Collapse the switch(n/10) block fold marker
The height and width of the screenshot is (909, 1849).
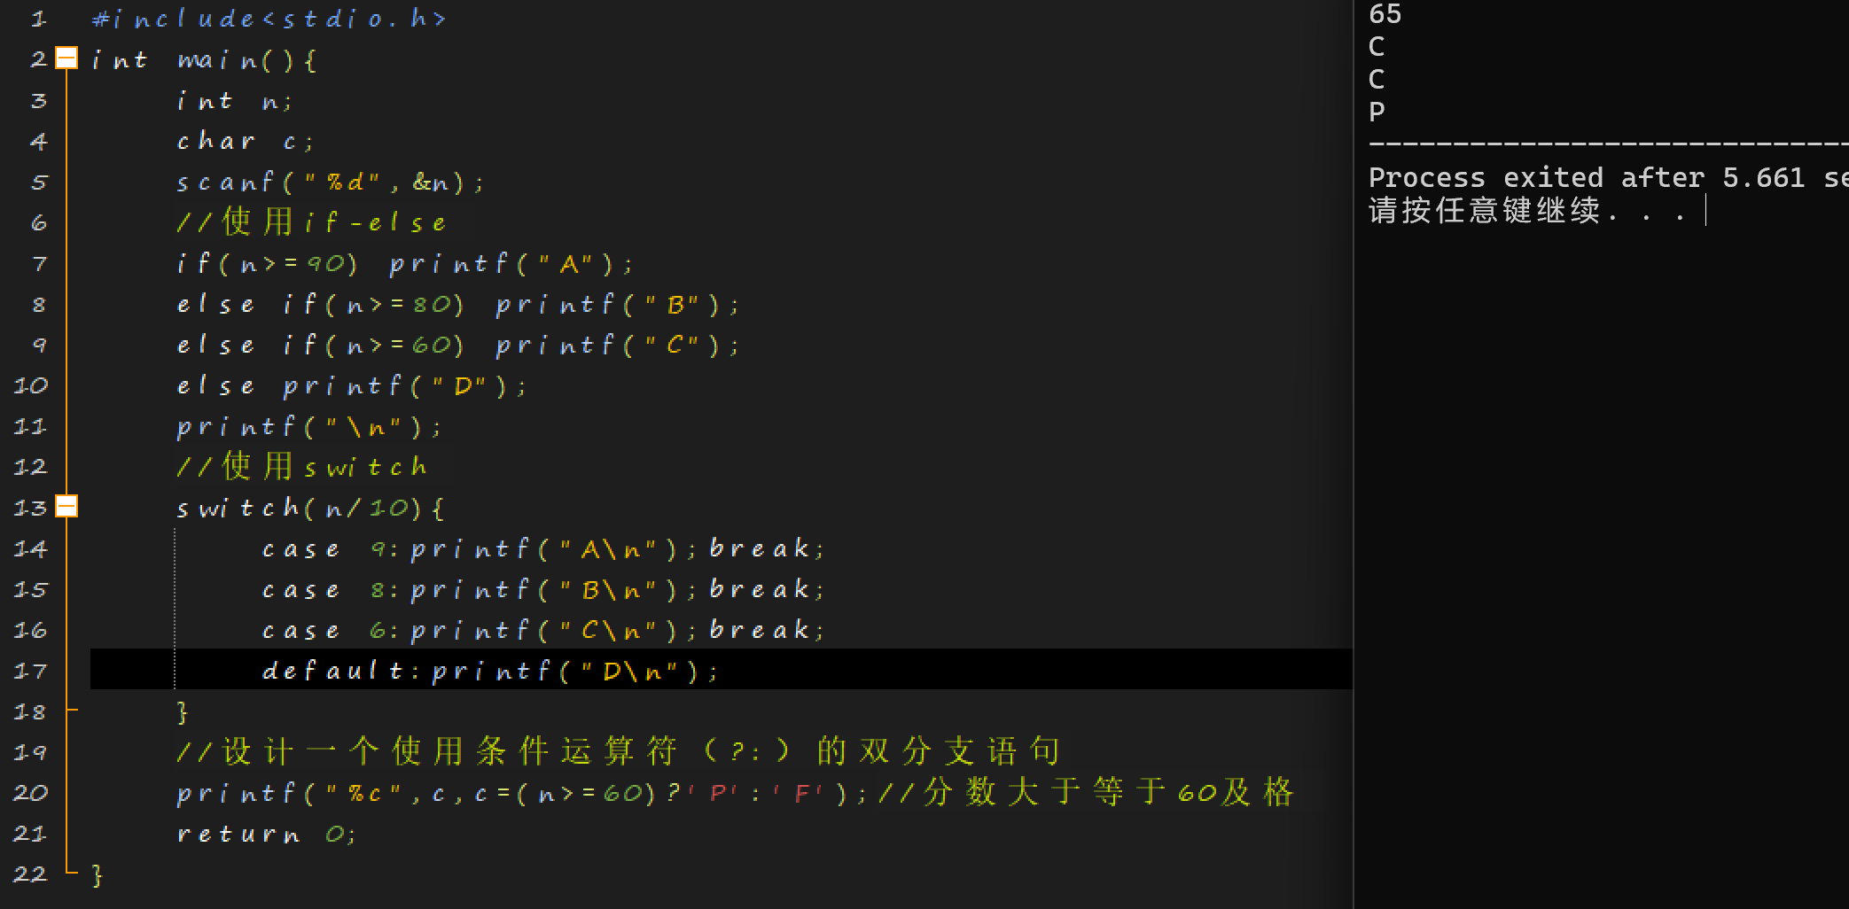click(x=66, y=507)
